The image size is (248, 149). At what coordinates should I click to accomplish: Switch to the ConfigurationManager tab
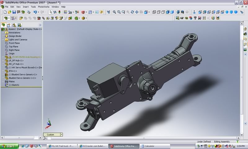click(14, 25)
